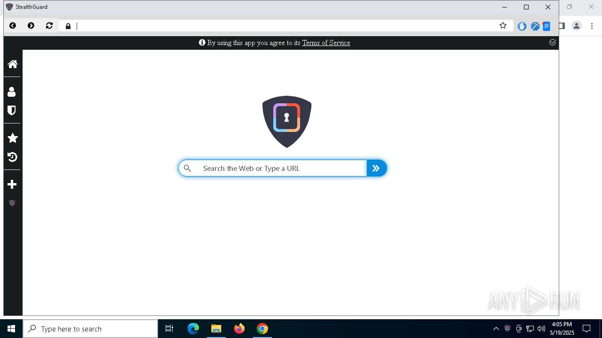Image resolution: width=602 pixels, height=338 pixels.
Task: Open Chrome three-dot menu in background window
Action: click(x=592, y=26)
